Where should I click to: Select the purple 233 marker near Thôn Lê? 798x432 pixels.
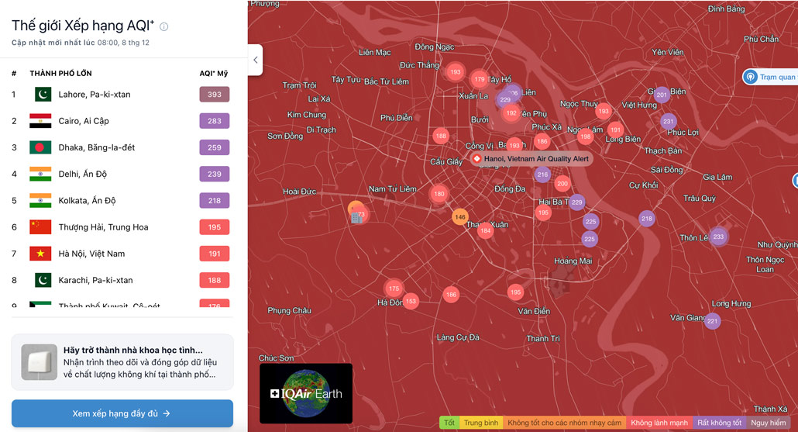[x=718, y=237]
